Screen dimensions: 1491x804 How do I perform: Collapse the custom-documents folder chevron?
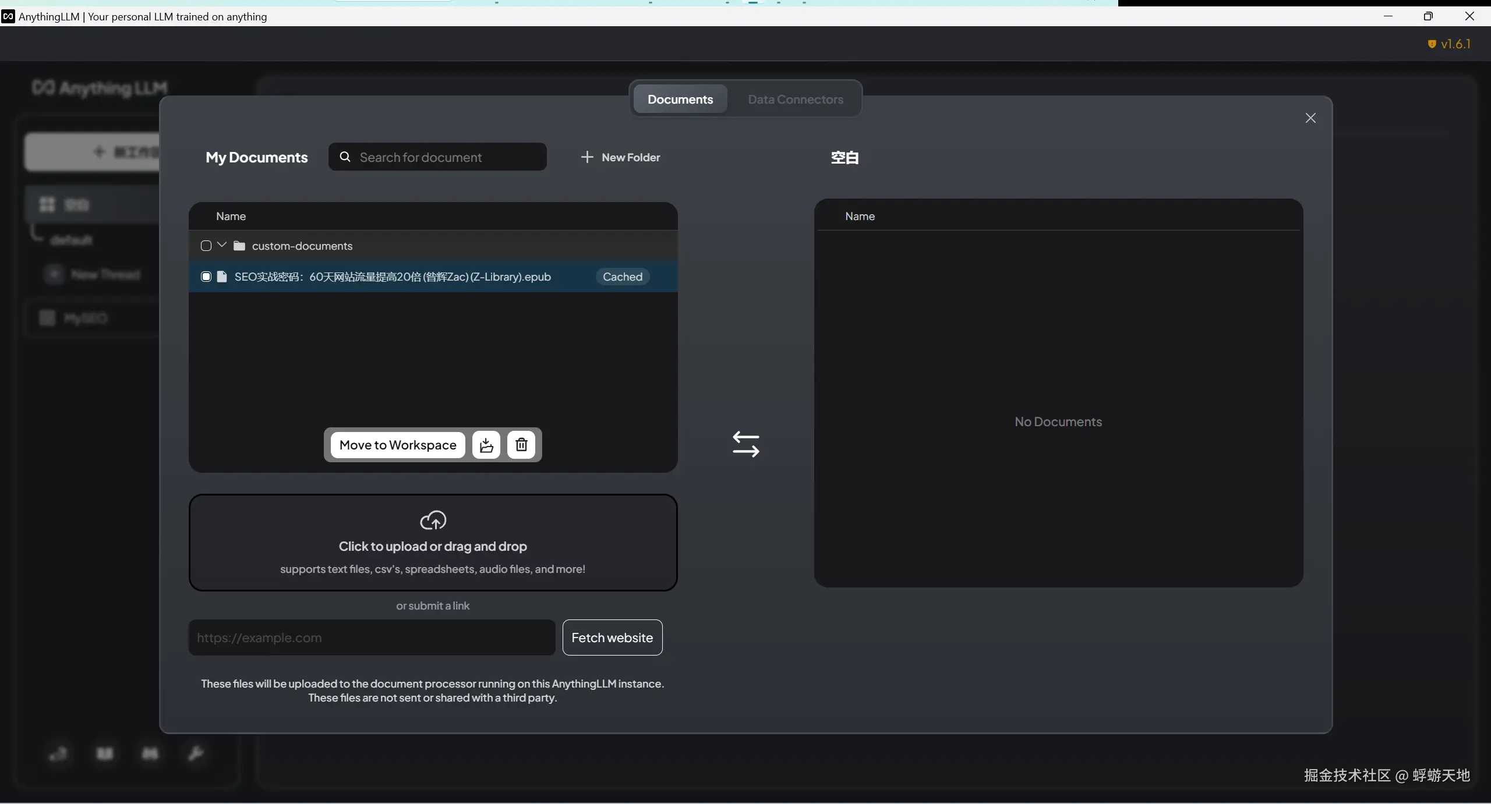(222, 245)
